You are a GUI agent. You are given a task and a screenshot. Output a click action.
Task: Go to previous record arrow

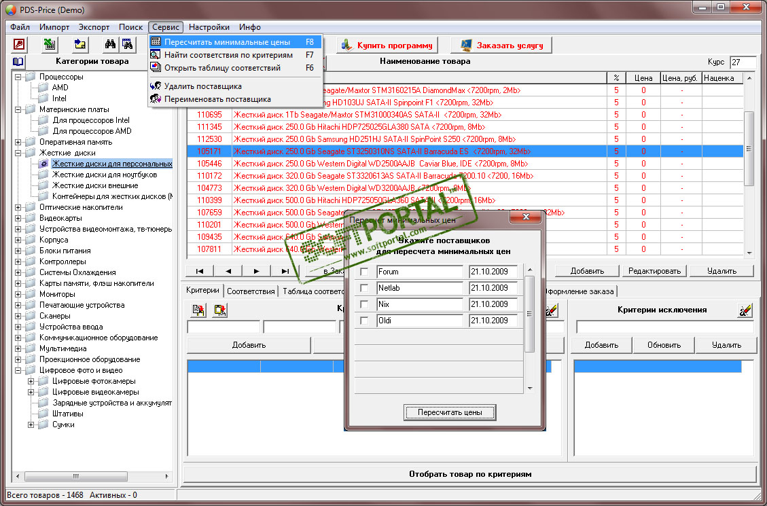point(228,271)
